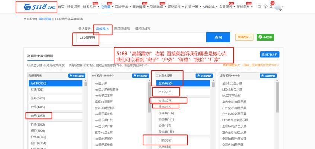Export data from led 相关168965个 column
This screenshot has height=149, width=315.
tap(140, 76)
